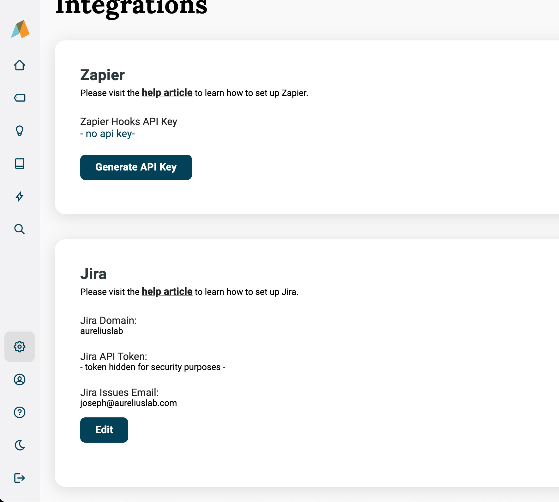Open the Home page icon
This screenshot has width=559, height=502.
pyautogui.click(x=20, y=65)
